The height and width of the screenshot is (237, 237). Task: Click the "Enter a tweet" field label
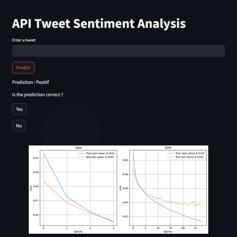(24, 40)
